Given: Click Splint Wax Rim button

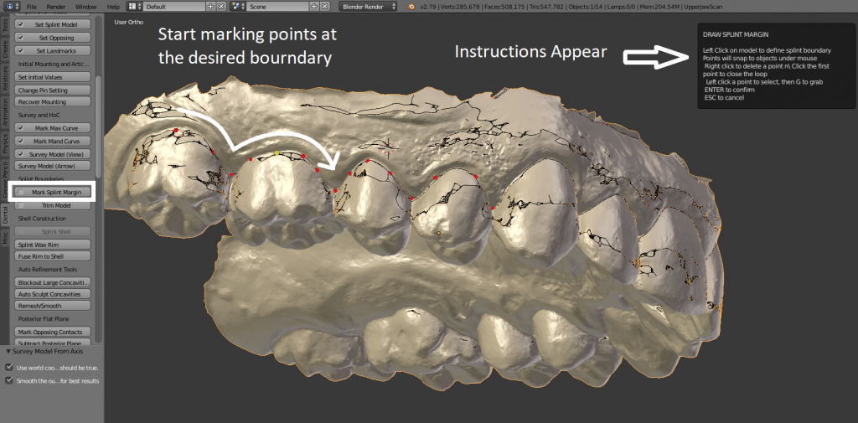Looking at the screenshot, I should point(53,245).
